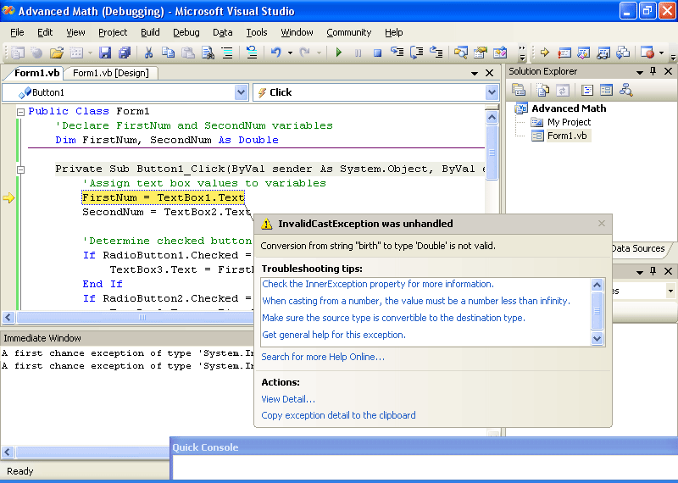Screen dimensions: 678x483
Task: Click the Open File folder icon
Action: coord(57,53)
